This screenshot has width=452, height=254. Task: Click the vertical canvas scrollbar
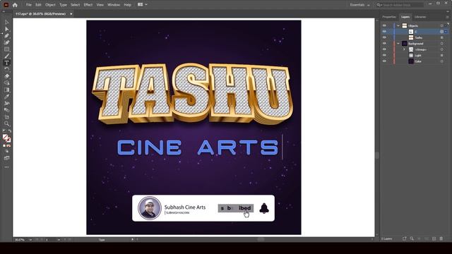tap(377, 155)
